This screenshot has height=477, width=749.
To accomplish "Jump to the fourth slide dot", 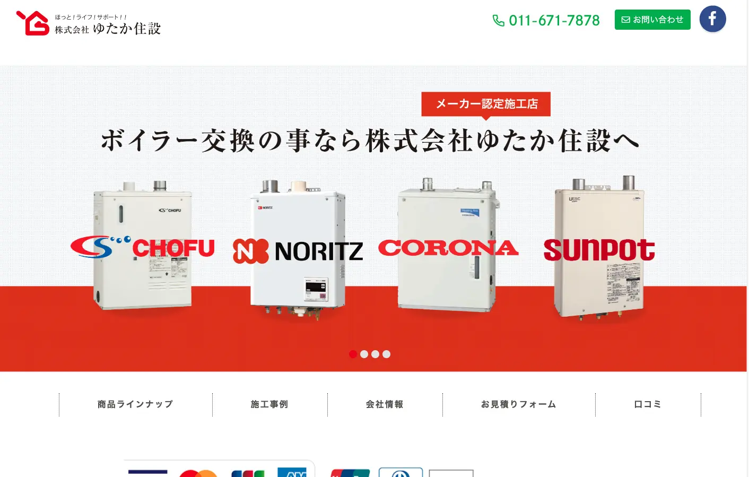I will [x=386, y=354].
